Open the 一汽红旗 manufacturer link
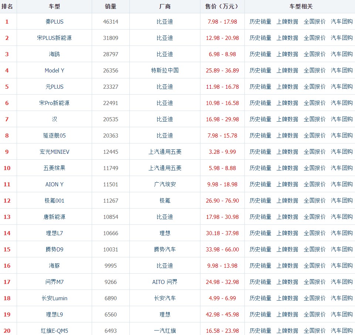This screenshot has height=335, width=355. tap(165, 331)
